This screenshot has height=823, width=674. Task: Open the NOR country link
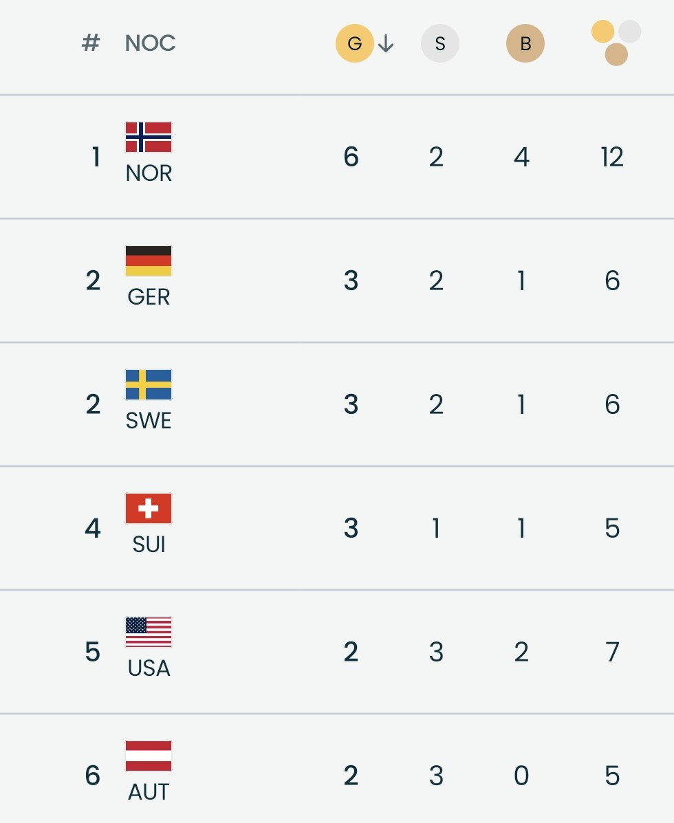(149, 173)
